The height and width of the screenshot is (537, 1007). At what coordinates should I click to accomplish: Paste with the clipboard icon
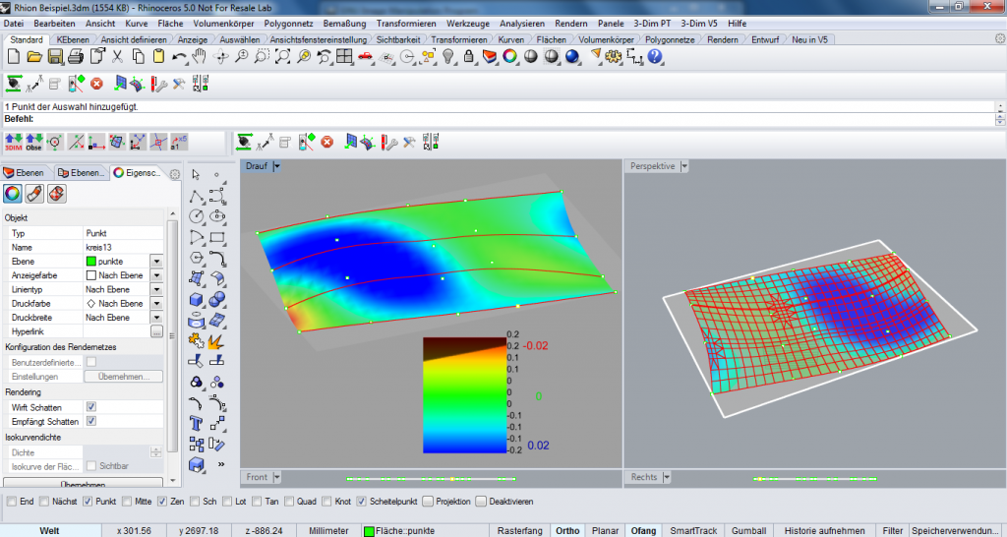pos(158,57)
